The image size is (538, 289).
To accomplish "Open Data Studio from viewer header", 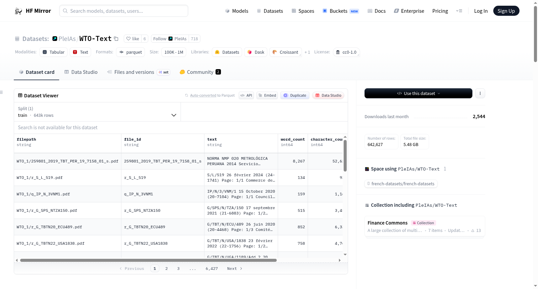I will (328, 95).
